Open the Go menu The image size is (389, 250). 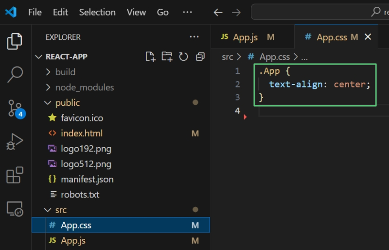(163, 12)
